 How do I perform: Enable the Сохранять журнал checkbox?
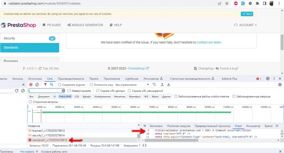point(60,85)
